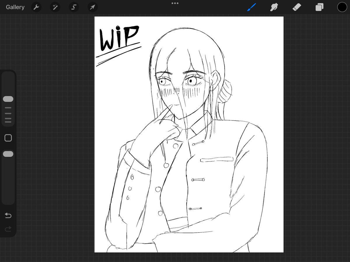This screenshot has height=262, width=350.
Task: Click the brush opacity slider handle
Action: [8, 154]
